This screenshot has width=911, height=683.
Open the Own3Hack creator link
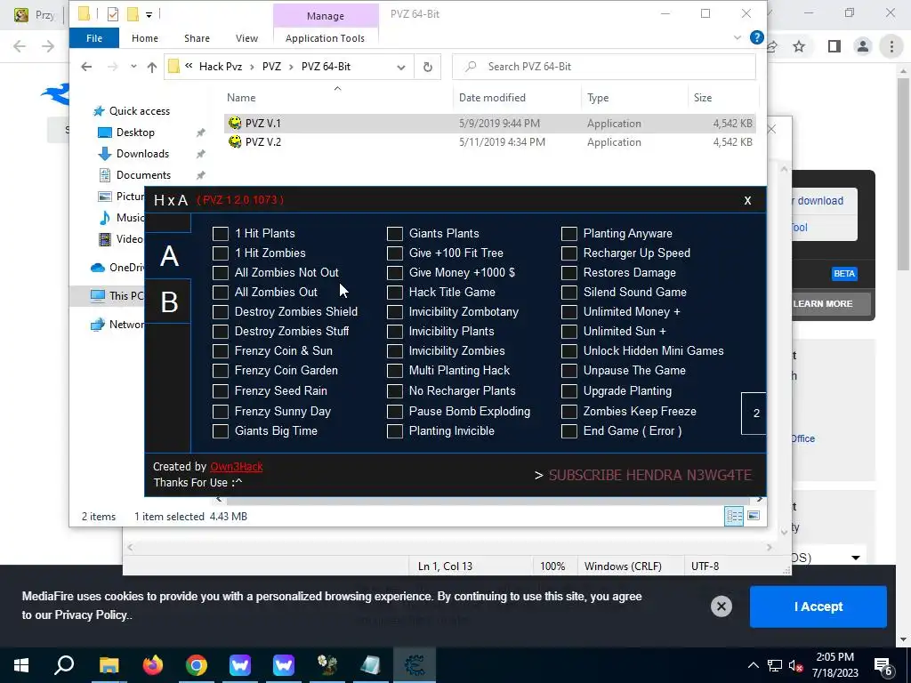click(237, 467)
